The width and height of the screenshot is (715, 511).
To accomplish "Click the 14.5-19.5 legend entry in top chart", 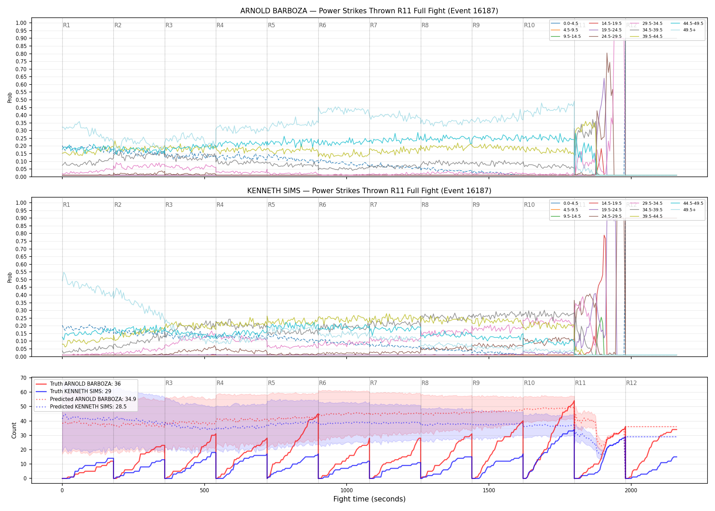I will coord(605,24).
